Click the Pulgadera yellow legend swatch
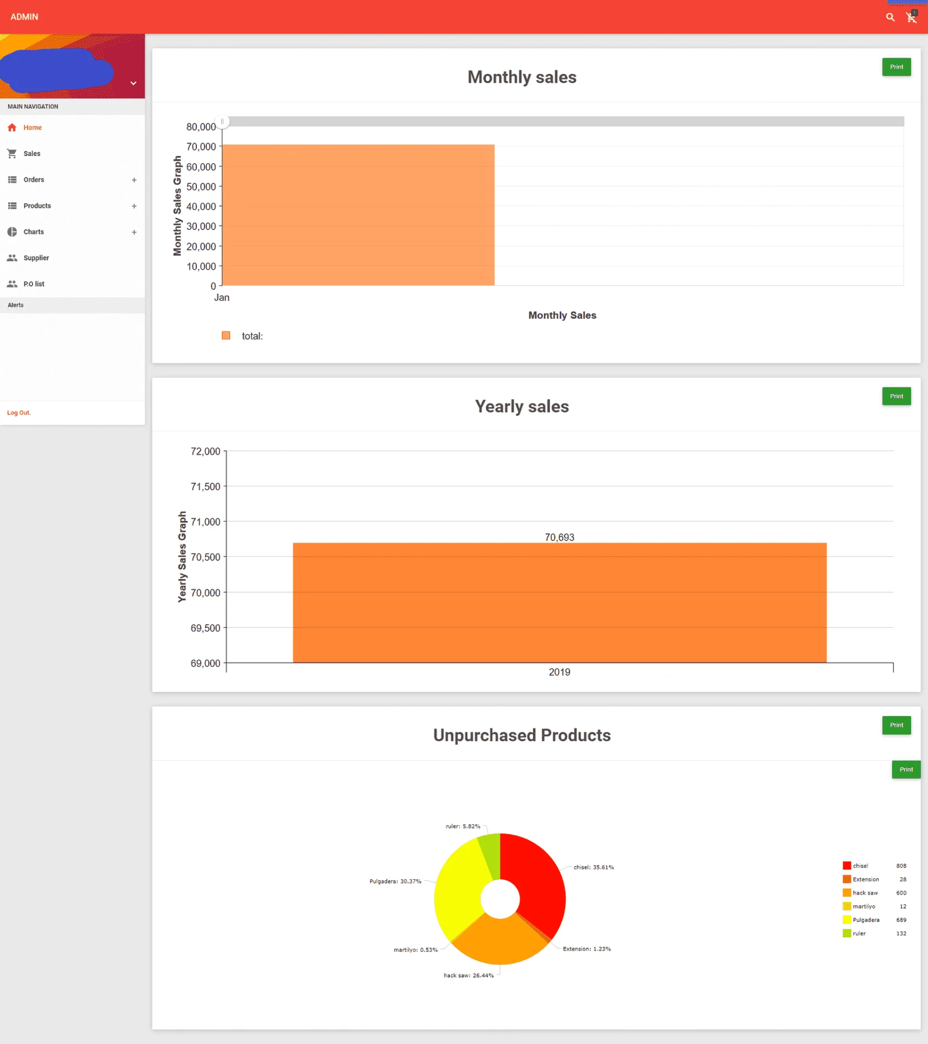This screenshot has height=1044, width=928. coord(846,920)
